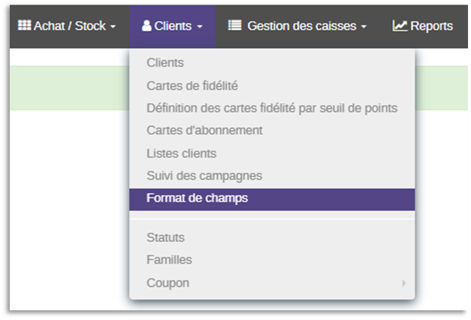Viewport: 471px width, 320px height.
Task: Click the Achat / Stock menu label
Action: point(69,26)
